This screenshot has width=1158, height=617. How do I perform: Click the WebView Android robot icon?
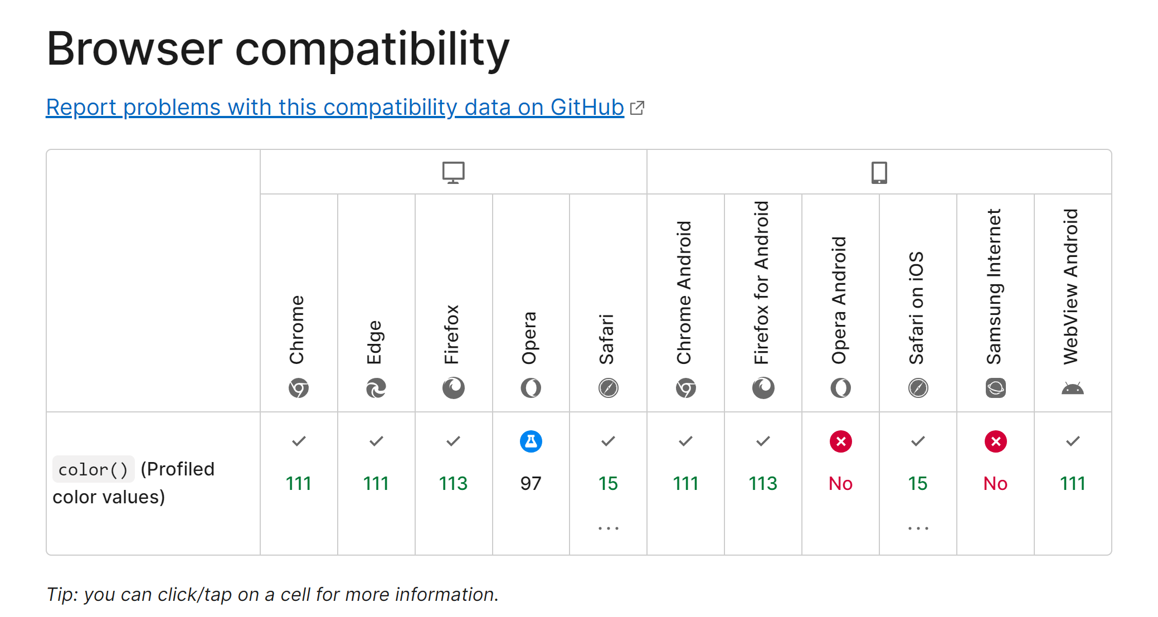(x=1073, y=388)
